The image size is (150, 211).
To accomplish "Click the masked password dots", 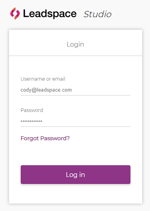I will coord(31,121).
